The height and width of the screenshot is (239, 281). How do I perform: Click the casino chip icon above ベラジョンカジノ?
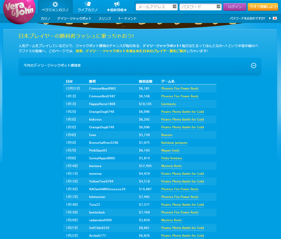click(55, 4)
